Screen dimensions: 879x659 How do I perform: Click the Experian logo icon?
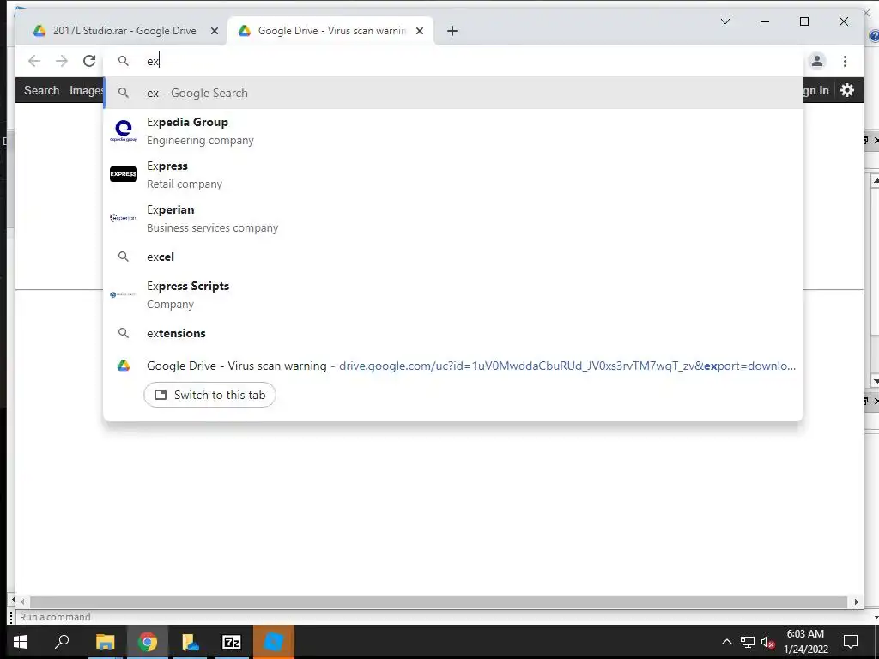pos(124,217)
